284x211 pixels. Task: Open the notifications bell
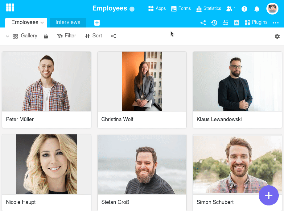tap(257, 9)
